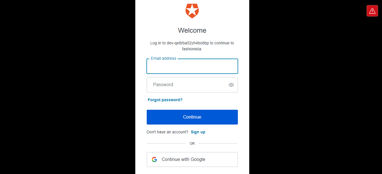Image resolution: width=382 pixels, height=174 pixels.
Task: Focus the Email address input field
Action: click(x=192, y=66)
